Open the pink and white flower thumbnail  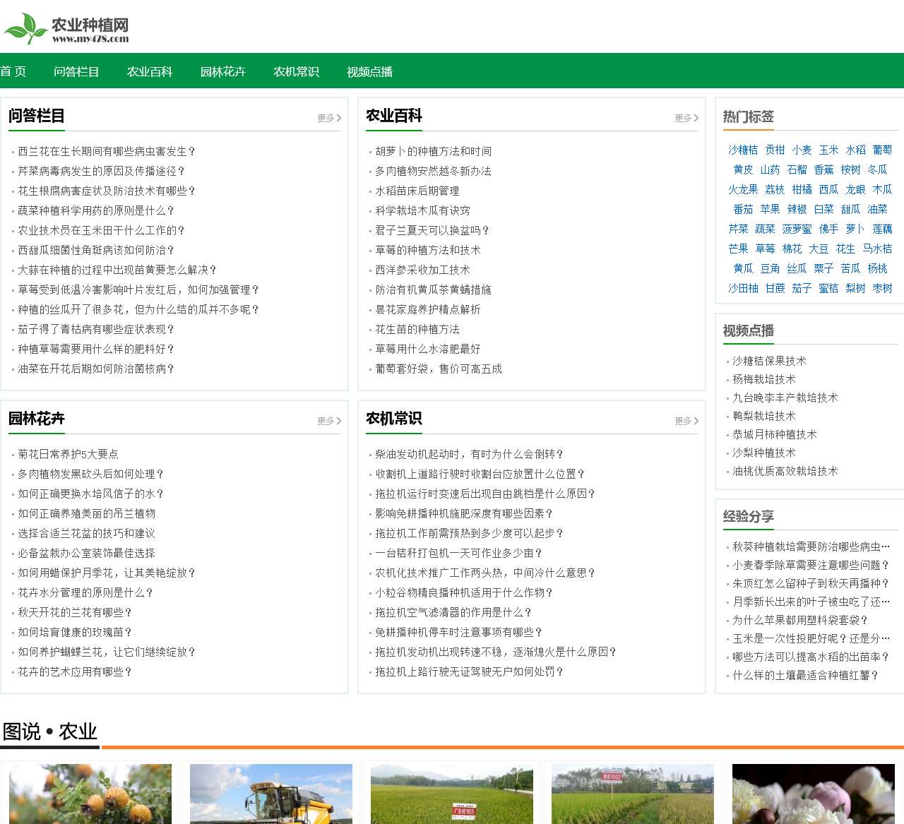click(814, 794)
